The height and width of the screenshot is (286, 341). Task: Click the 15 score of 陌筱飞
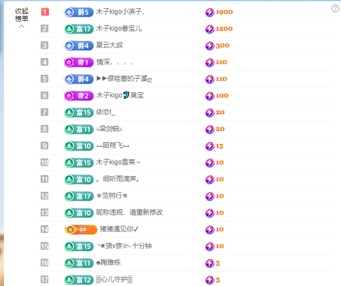click(x=219, y=146)
